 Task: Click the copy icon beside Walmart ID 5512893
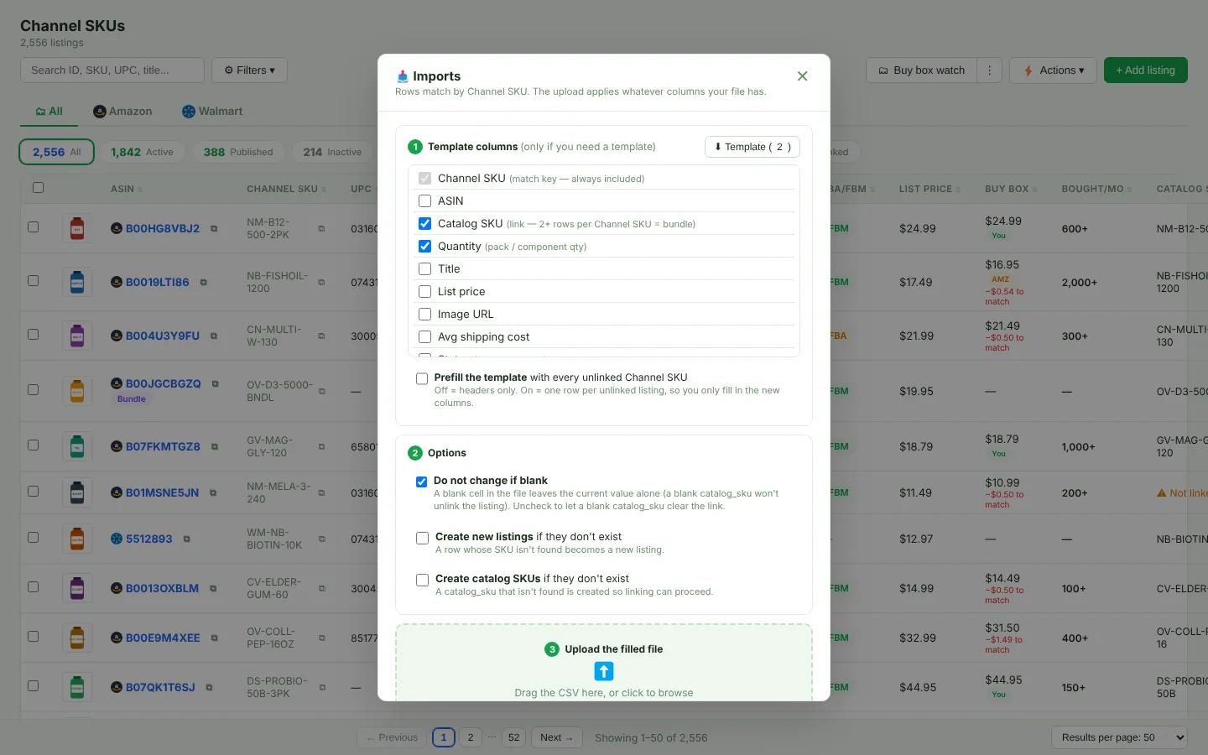[187, 539]
